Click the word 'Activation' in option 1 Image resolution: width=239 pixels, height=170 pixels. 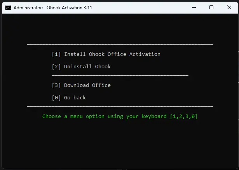145,54
